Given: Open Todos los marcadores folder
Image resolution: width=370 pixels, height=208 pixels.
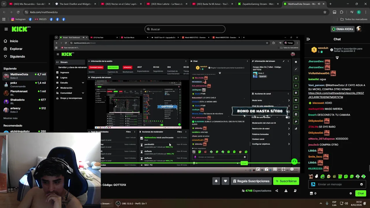Looking at the screenshot, I should click(x=354, y=19).
